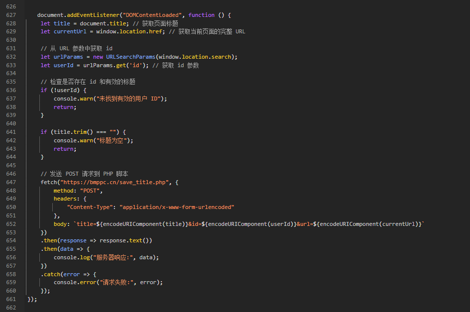Click line number 627 in the gutter
Image resolution: width=470 pixels, height=312 pixels.
coord(11,15)
